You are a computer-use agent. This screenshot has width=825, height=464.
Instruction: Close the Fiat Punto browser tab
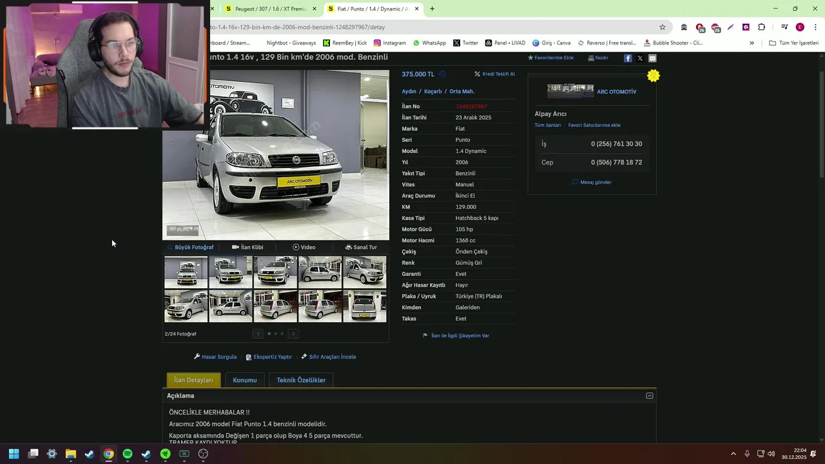[x=416, y=9]
